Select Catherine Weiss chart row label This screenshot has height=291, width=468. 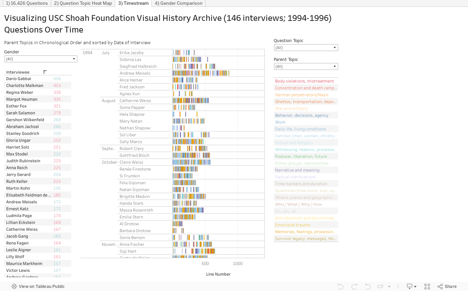pyautogui.click(x=135, y=101)
